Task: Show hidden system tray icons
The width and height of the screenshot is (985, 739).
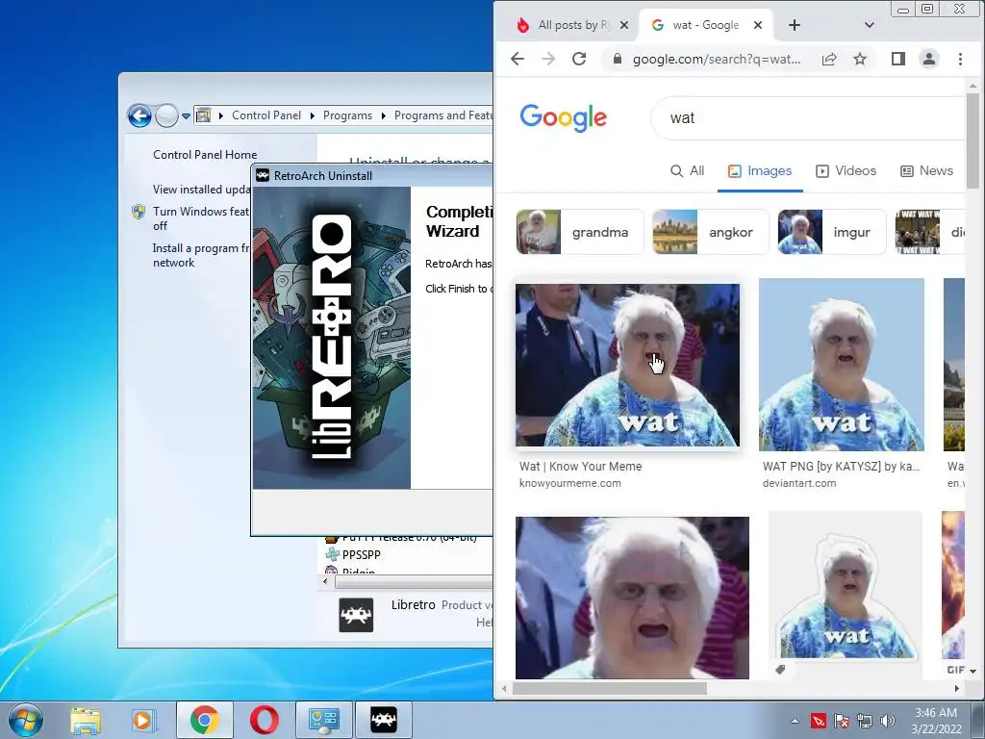Action: point(795,721)
